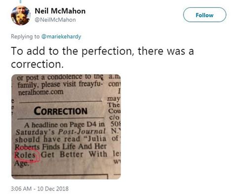Click the word 'correction.' in the tweet
This screenshot has width=234, height=196.
38,64
